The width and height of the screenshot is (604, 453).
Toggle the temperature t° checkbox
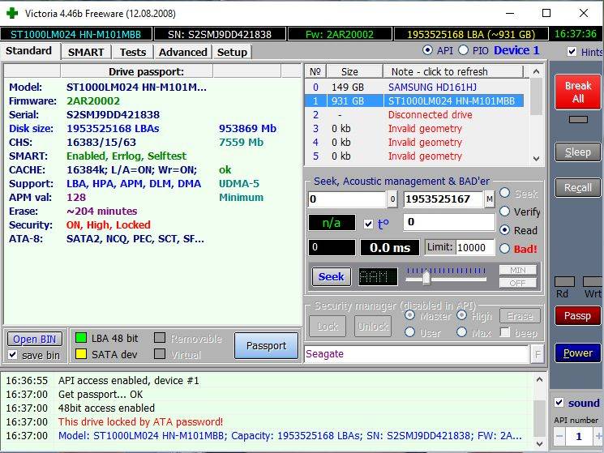[368, 224]
